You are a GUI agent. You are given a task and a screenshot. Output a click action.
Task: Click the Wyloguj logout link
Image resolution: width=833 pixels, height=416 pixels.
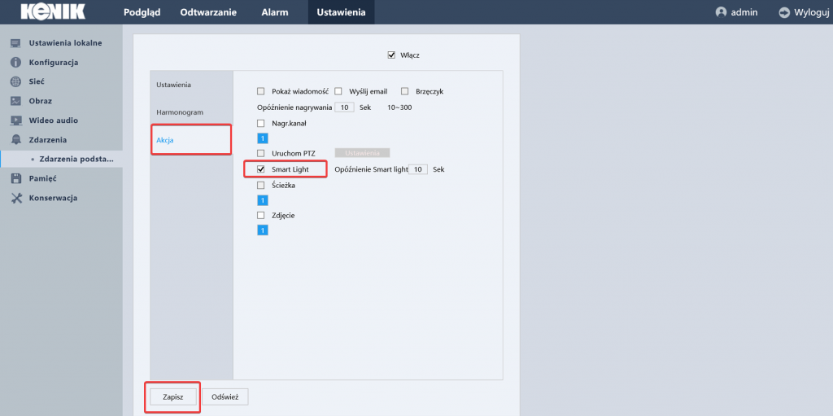[x=805, y=12]
